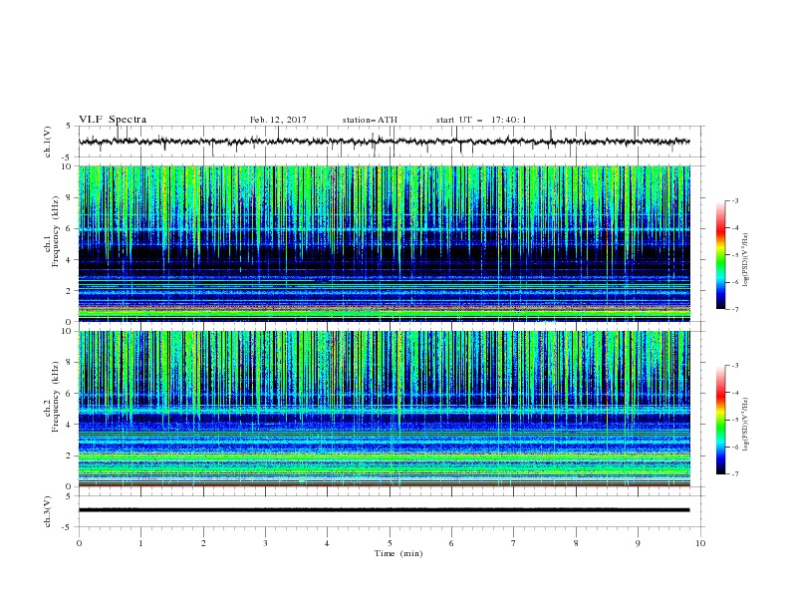Image resolution: width=789 pixels, height=610 pixels.
Task: Select the ch.2 "Frequency (kHz)" axis label
Action: pyautogui.click(x=56, y=397)
